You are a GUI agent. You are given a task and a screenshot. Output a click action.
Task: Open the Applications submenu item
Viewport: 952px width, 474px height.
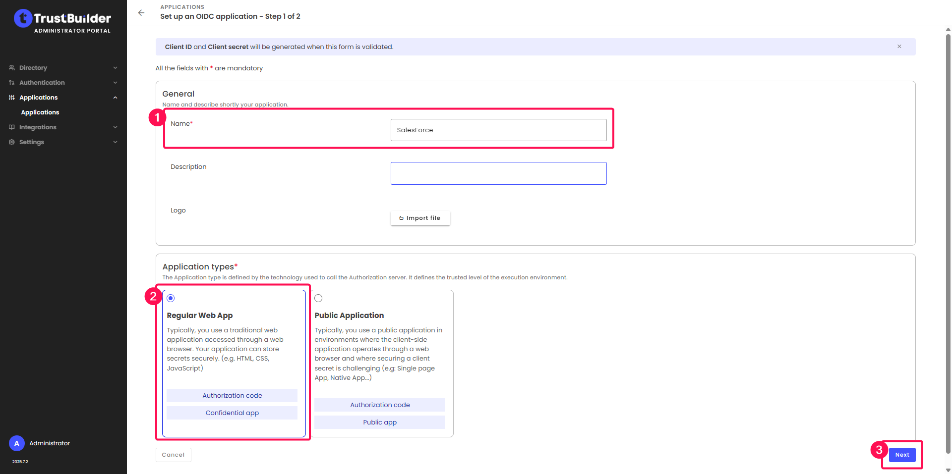[x=40, y=112]
